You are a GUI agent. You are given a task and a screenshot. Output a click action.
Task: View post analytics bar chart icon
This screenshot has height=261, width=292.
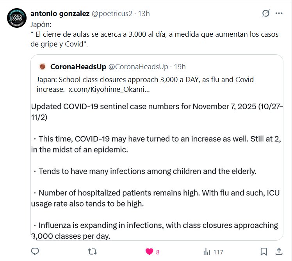[207, 252]
